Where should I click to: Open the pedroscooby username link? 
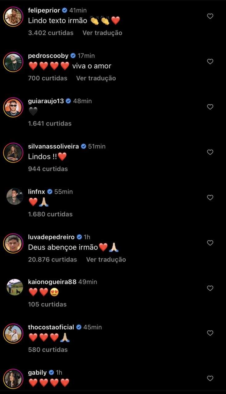48,56
